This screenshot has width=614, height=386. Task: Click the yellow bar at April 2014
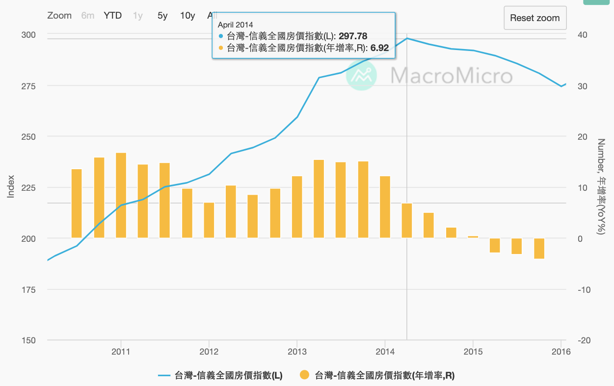coord(407,221)
